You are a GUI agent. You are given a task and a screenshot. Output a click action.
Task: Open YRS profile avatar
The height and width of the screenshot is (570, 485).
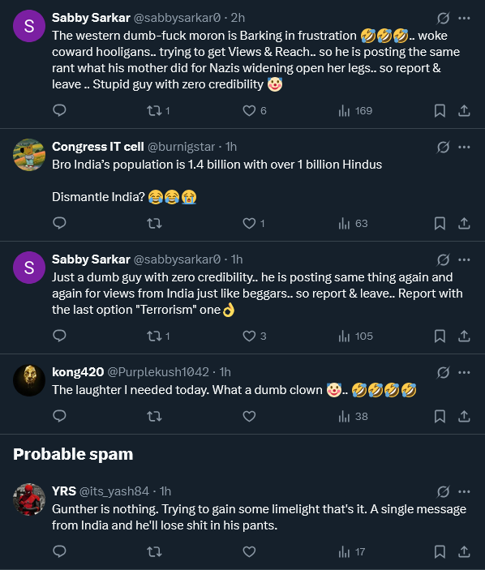(29, 499)
